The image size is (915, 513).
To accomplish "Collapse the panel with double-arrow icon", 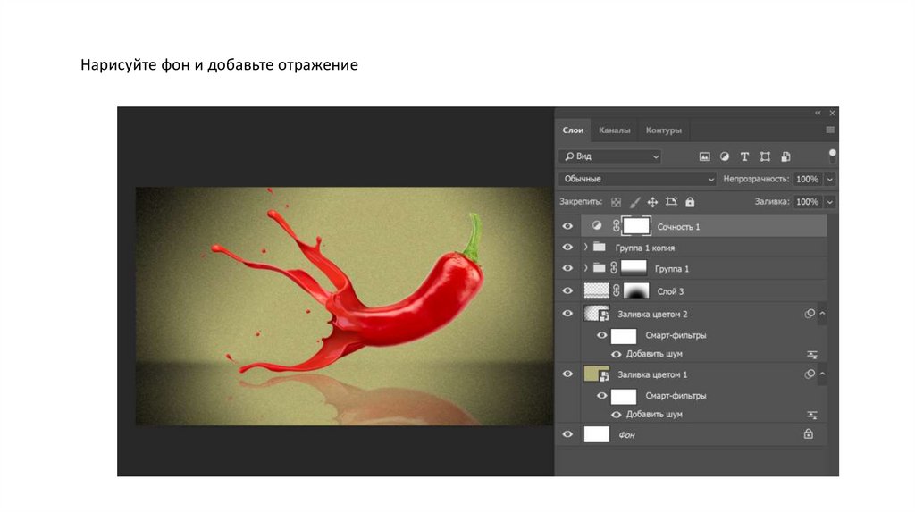I will click(x=818, y=113).
